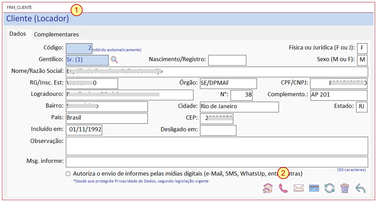The width and height of the screenshot is (376, 201).
Task: Open the envelope e-mail icon
Action: coord(299,188)
